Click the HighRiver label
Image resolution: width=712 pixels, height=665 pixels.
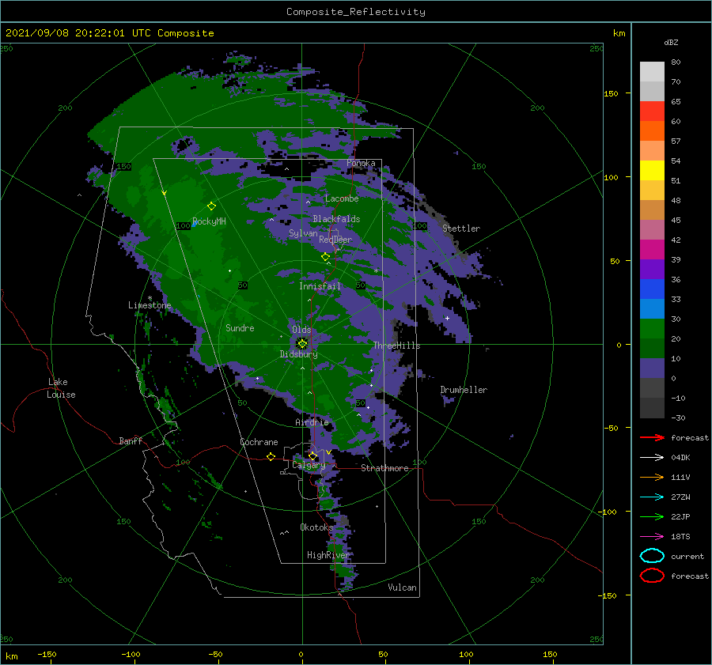tap(328, 555)
